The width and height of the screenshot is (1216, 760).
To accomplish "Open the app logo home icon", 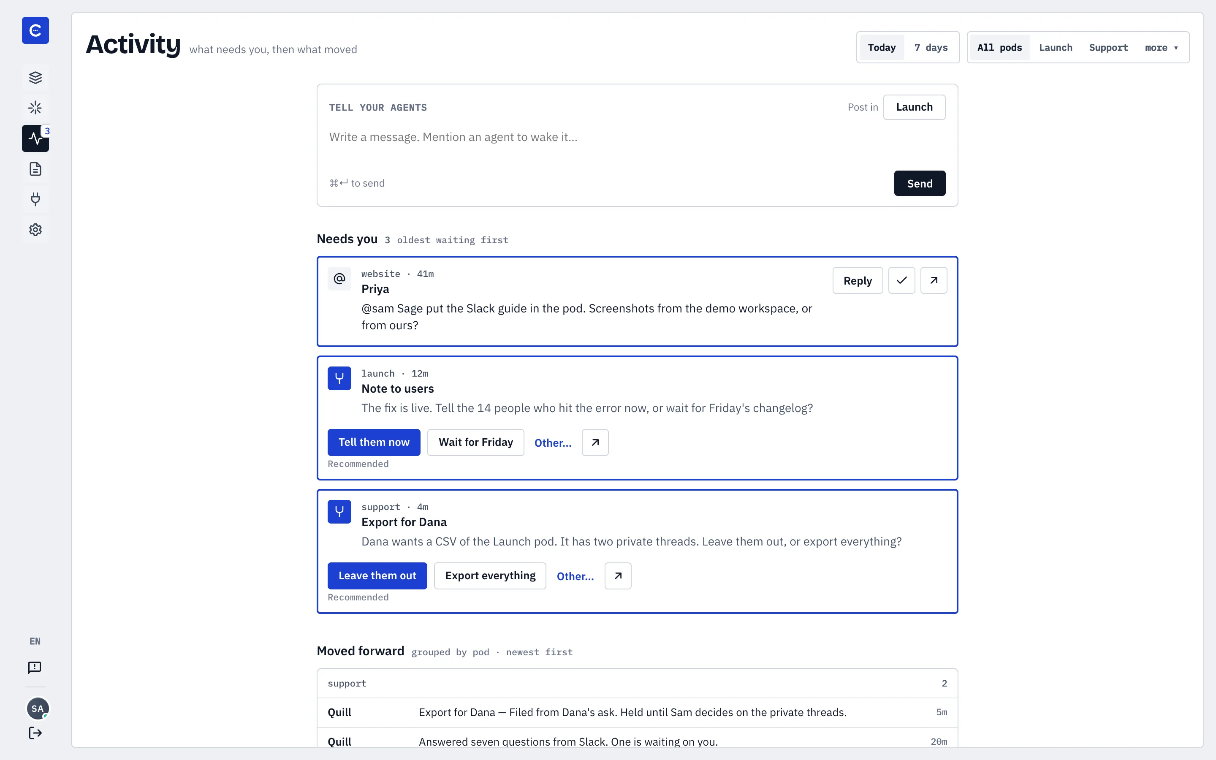I will tap(35, 30).
